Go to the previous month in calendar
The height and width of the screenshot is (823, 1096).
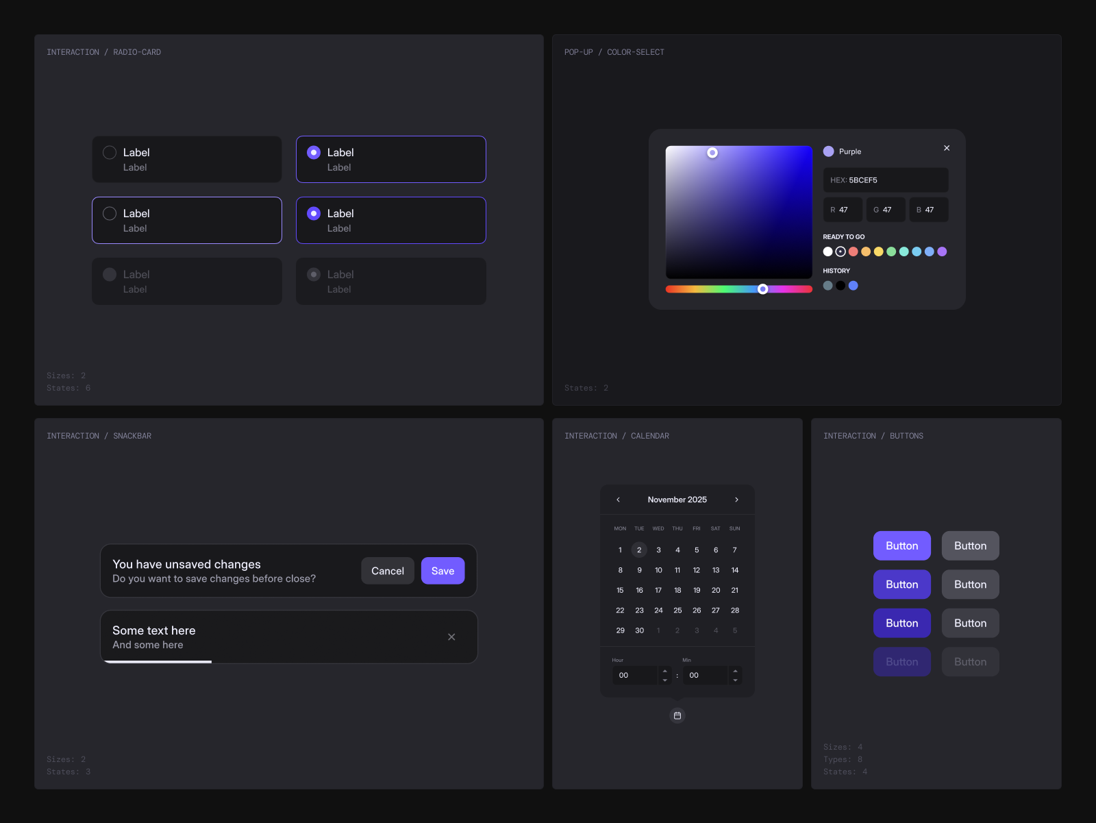click(x=618, y=500)
